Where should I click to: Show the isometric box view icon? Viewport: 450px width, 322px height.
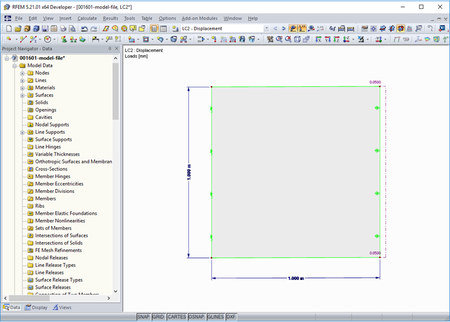[x=297, y=39]
